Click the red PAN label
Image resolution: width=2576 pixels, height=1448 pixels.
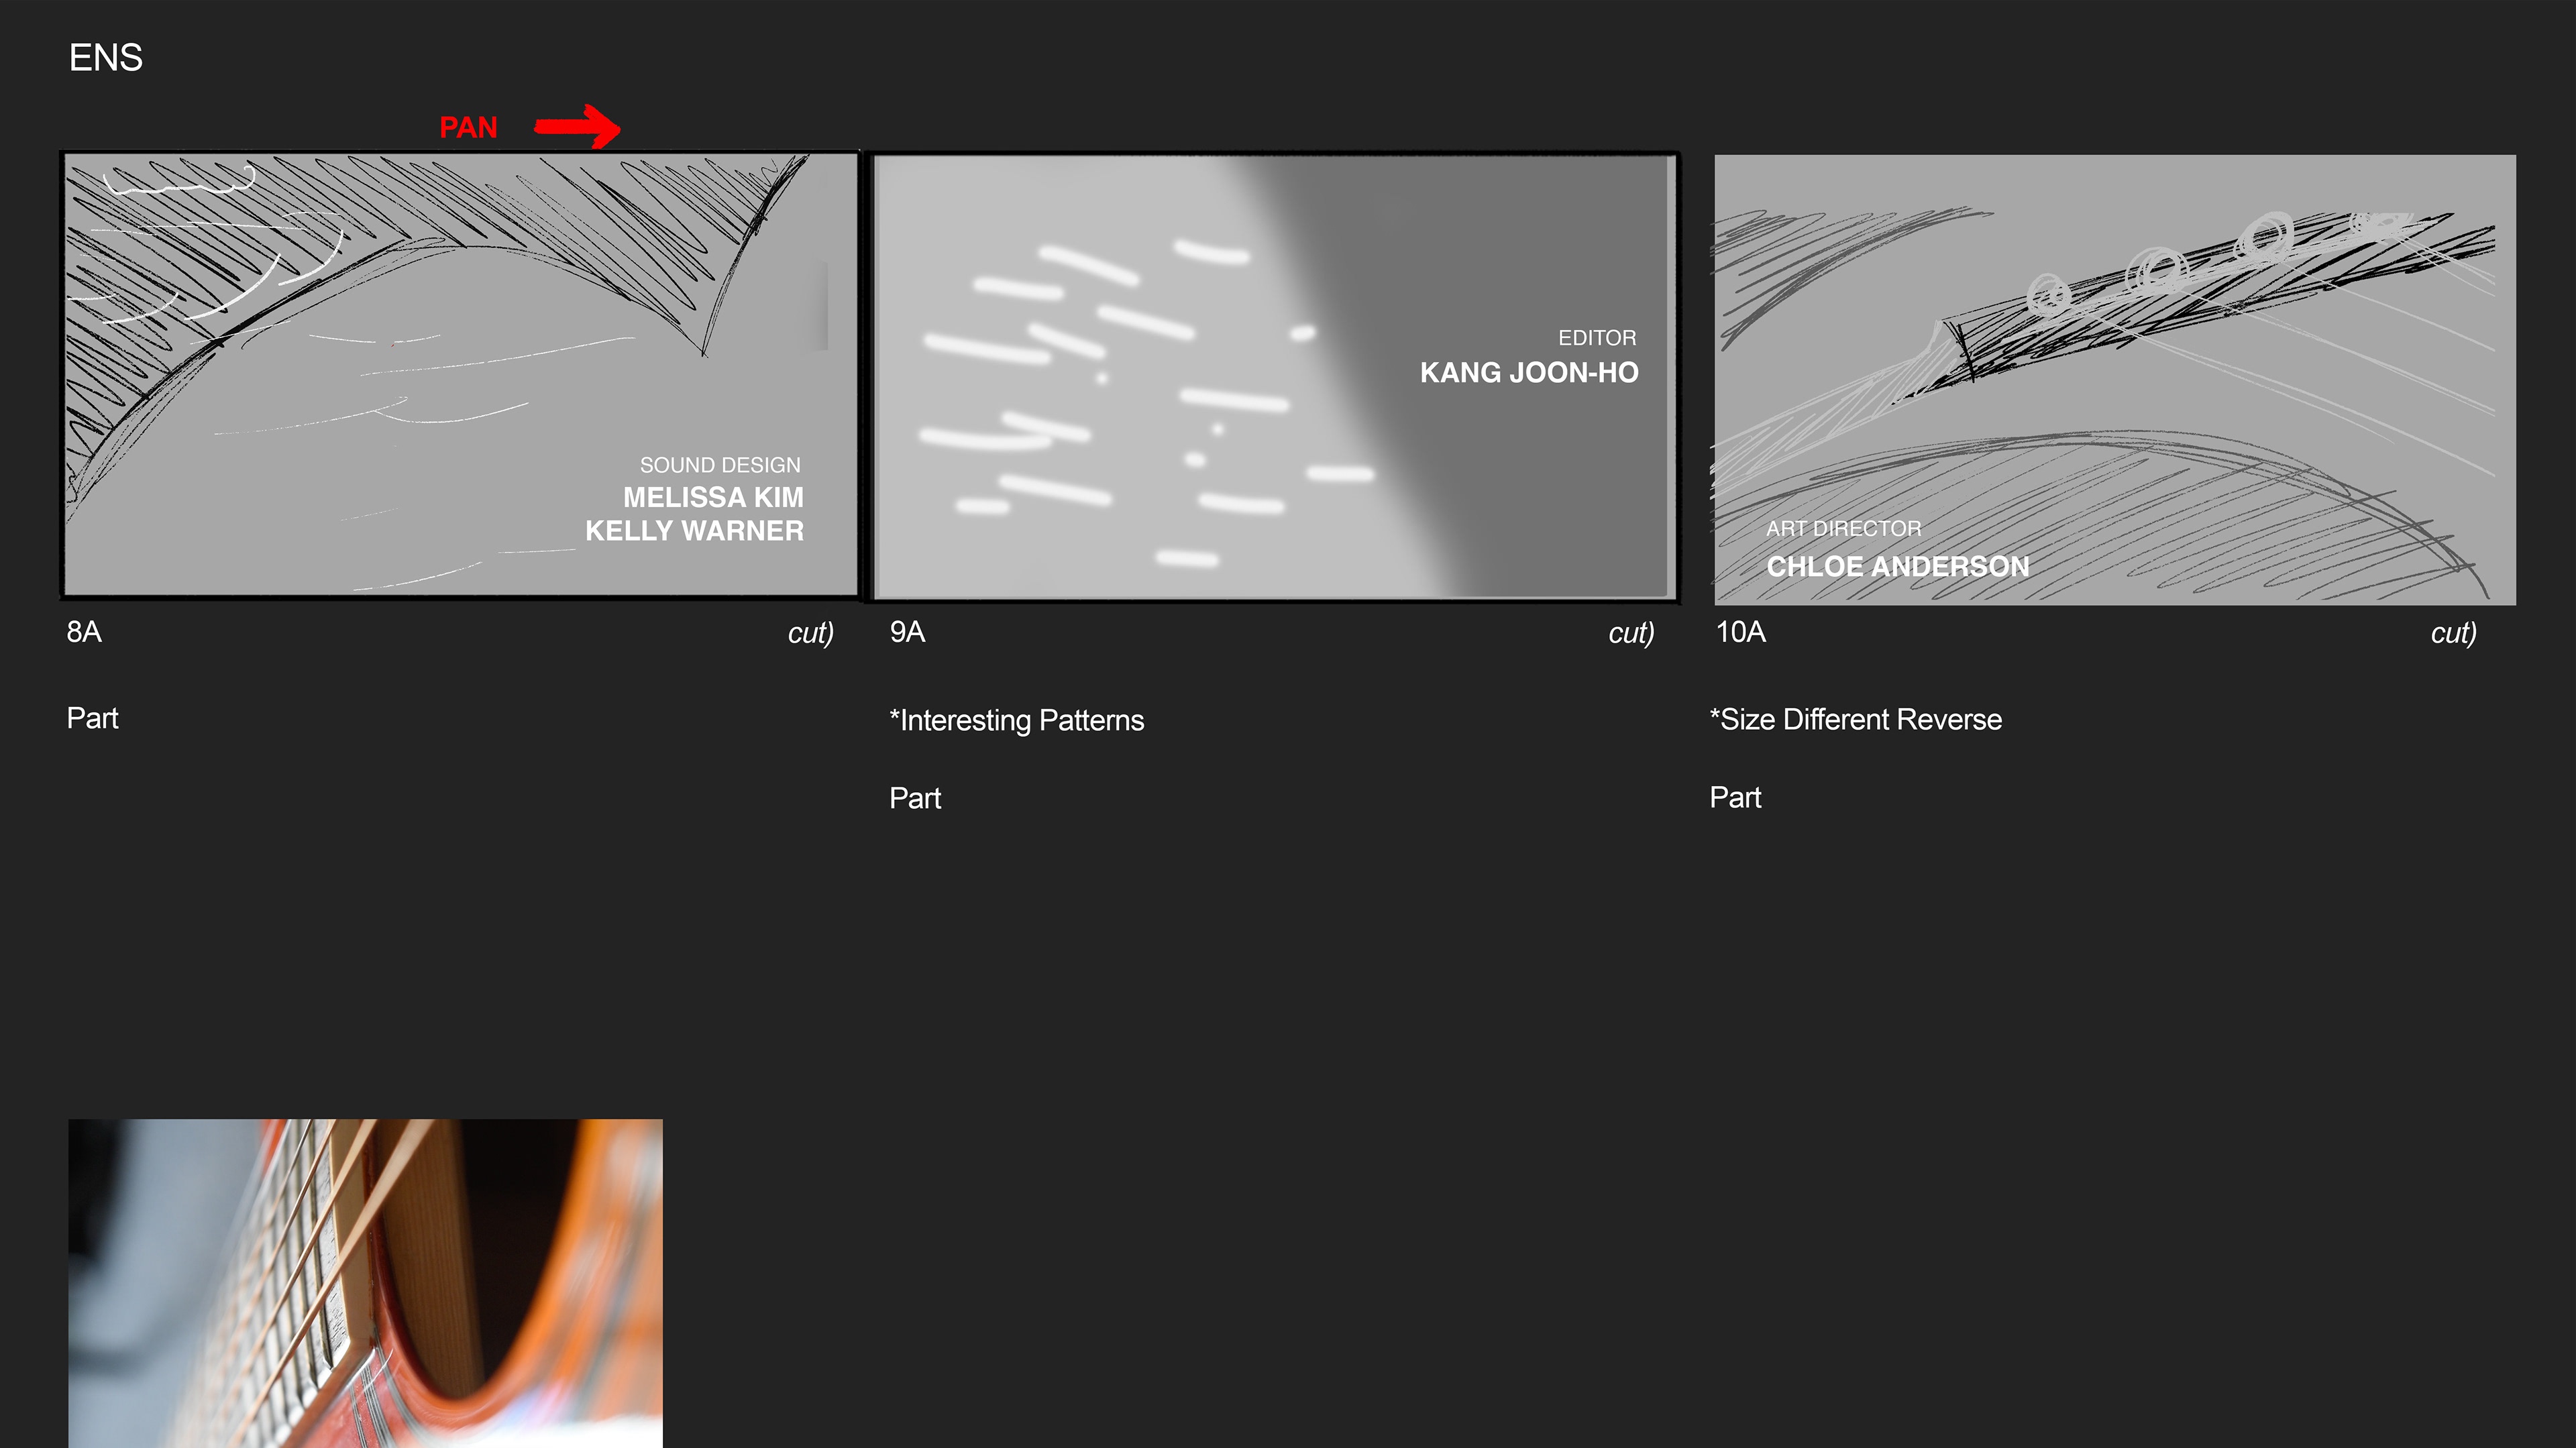pyautogui.click(x=468, y=128)
